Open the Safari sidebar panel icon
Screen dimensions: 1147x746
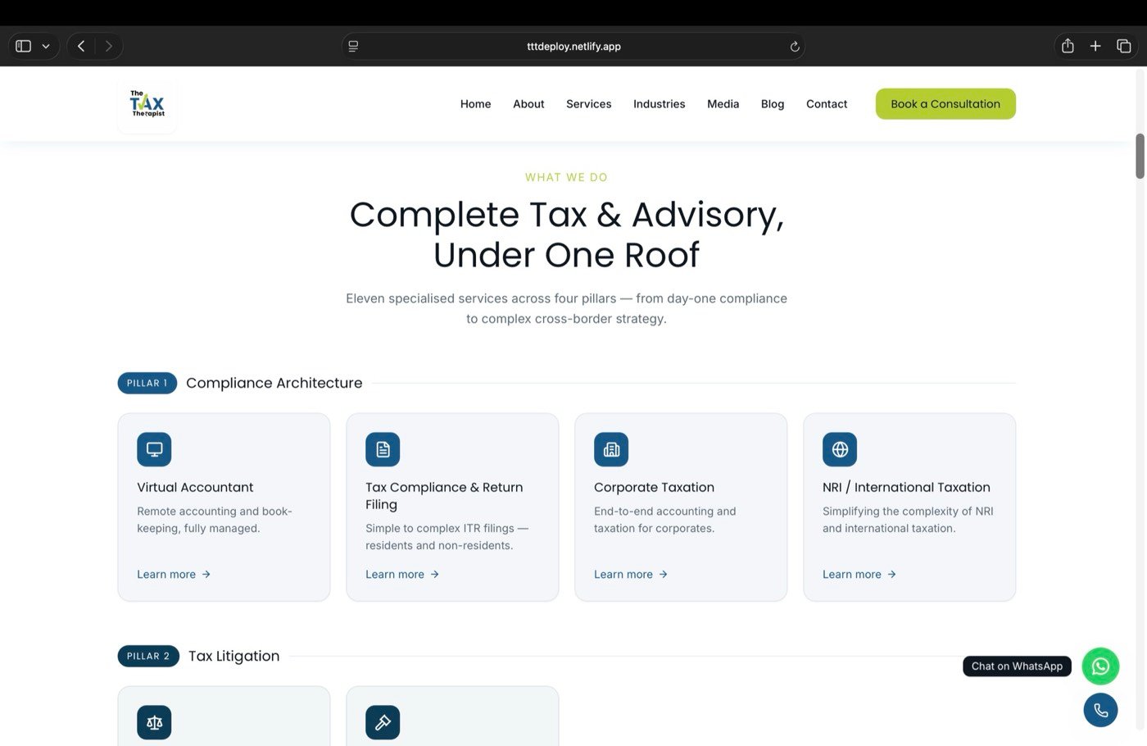point(24,46)
